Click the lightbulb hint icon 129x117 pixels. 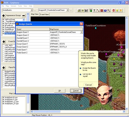(117, 11)
